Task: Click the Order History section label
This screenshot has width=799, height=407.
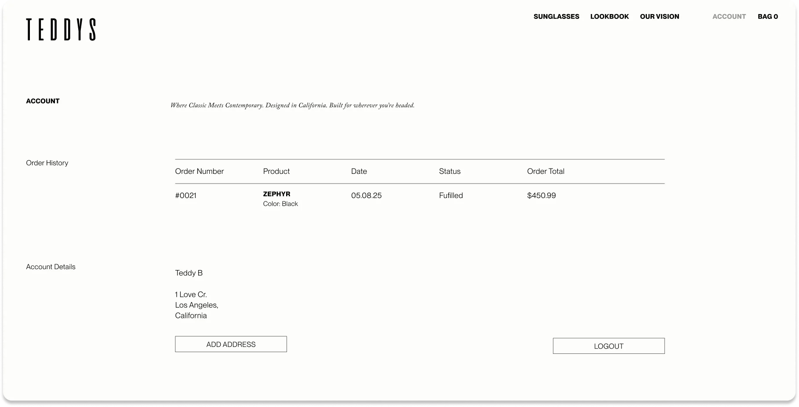Action: [47, 163]
